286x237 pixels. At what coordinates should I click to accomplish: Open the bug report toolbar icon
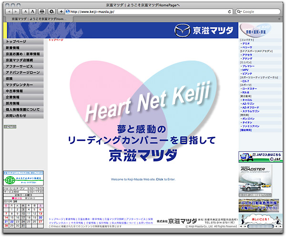[x=52, y=11]
